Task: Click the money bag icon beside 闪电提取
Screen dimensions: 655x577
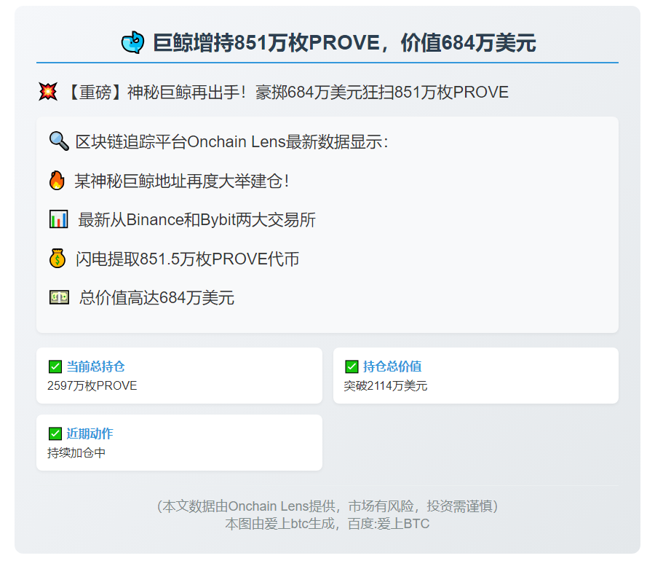Action: tap(57, 259)
